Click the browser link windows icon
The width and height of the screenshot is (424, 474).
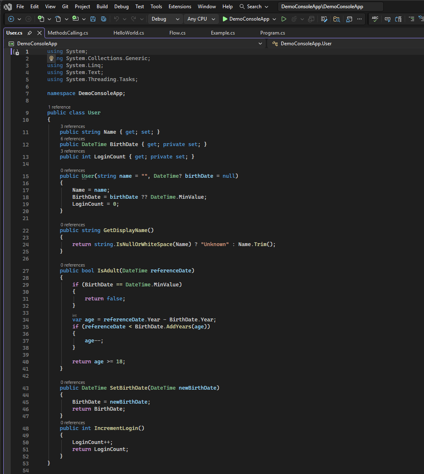pyautogui.click(x=311, y=19)
